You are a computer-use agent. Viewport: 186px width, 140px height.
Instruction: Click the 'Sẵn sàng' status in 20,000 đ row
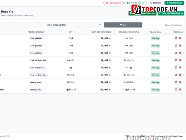pos(155,38)
